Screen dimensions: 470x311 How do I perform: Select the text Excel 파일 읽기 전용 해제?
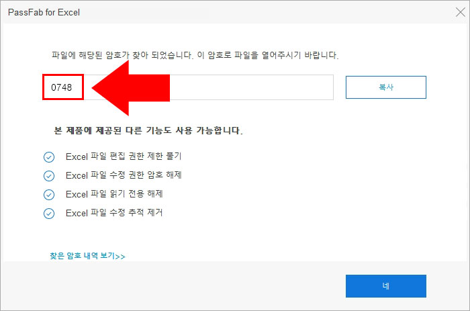pyautogui.click(x=114, y=194)
